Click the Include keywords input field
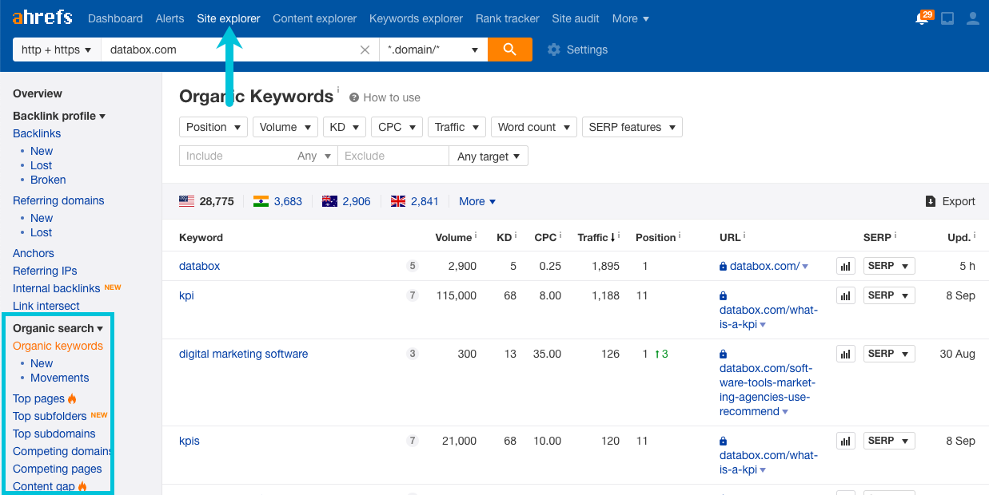Viewport: 989px width, 495px height. pos(237,156)
